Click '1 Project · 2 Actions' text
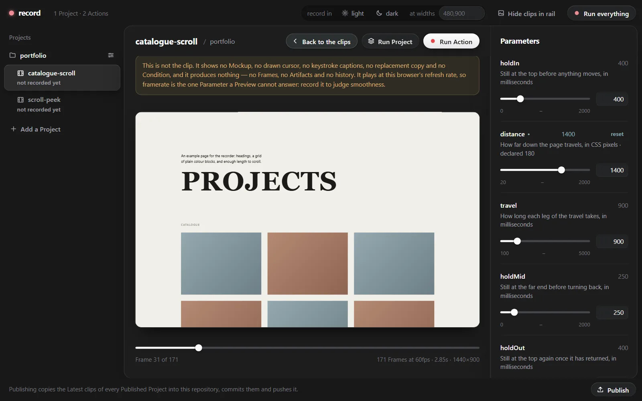Image resolution: width=642 pixels, height=401 pixels. click(81, 13)
